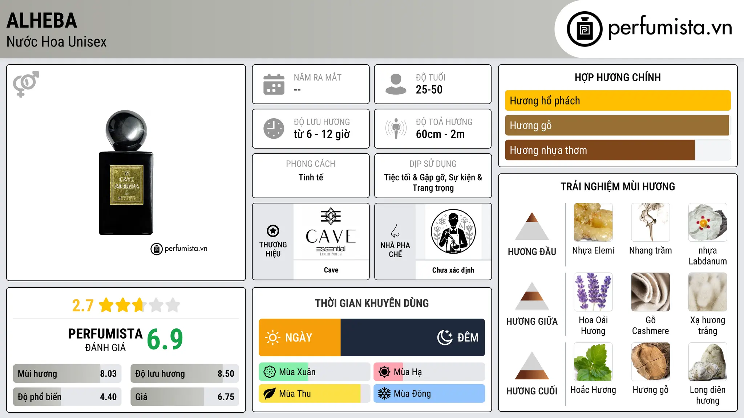Click the Giá 6.75 rating bar
This screenshot has width=744, height=418.
(x=185, y=397)
